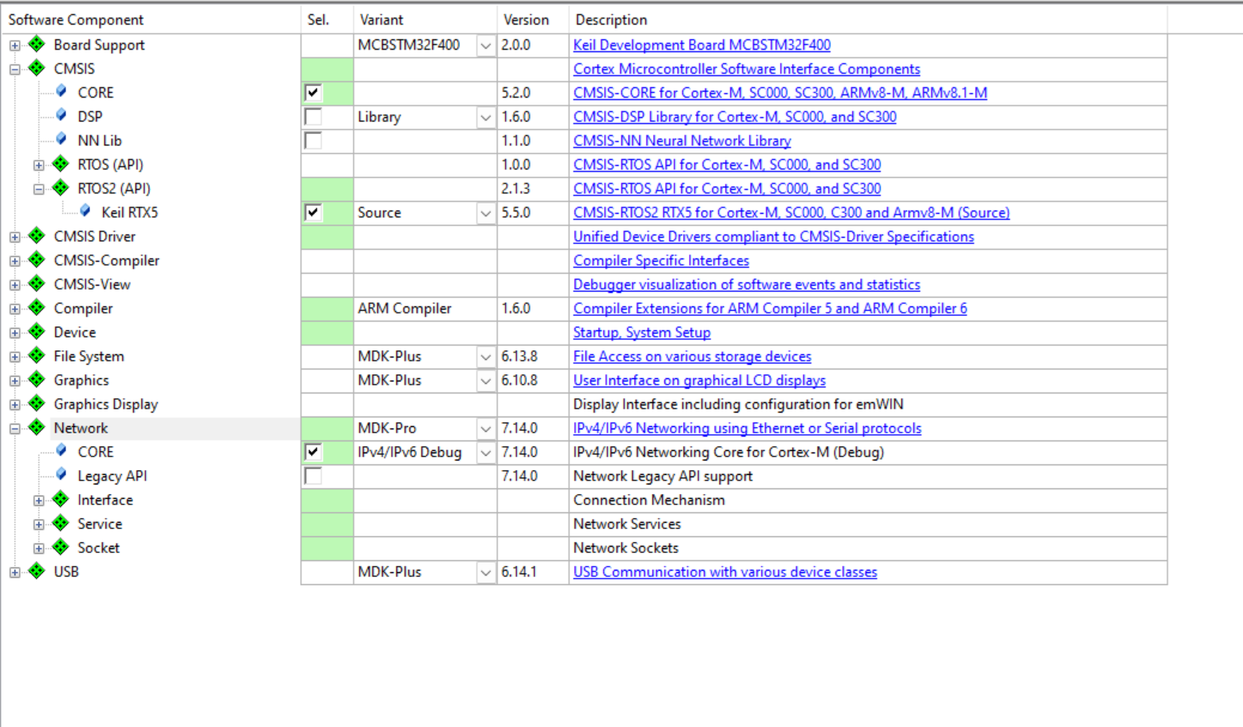Click the Socket green diamond icon

click(61, 547)
